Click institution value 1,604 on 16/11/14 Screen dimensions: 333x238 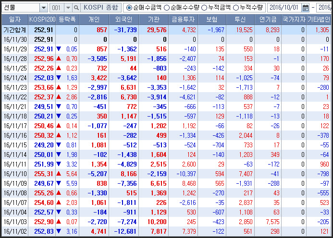pos(159,155)
